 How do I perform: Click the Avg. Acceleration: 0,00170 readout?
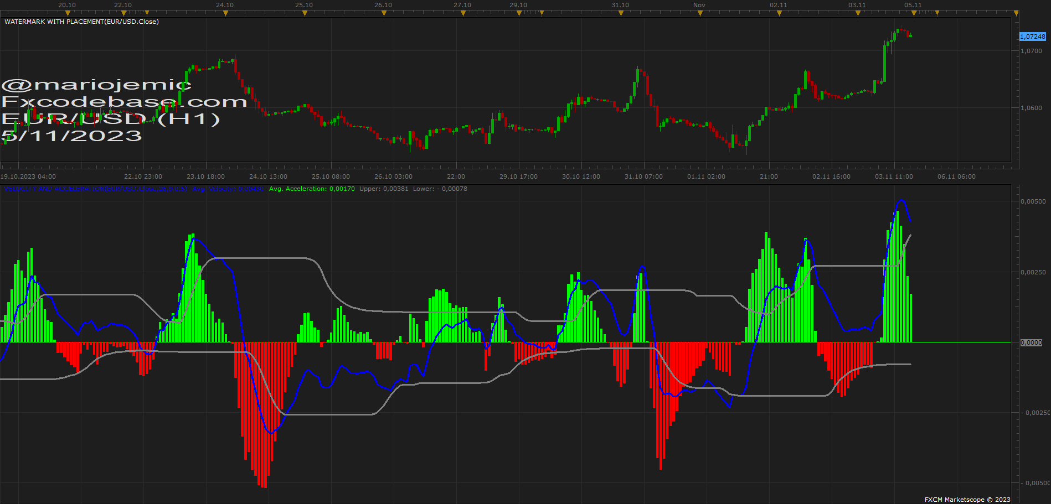pyautogui.click(x=312, y=189)
